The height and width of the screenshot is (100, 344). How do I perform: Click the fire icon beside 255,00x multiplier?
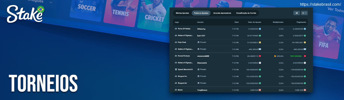coord(275,56)
